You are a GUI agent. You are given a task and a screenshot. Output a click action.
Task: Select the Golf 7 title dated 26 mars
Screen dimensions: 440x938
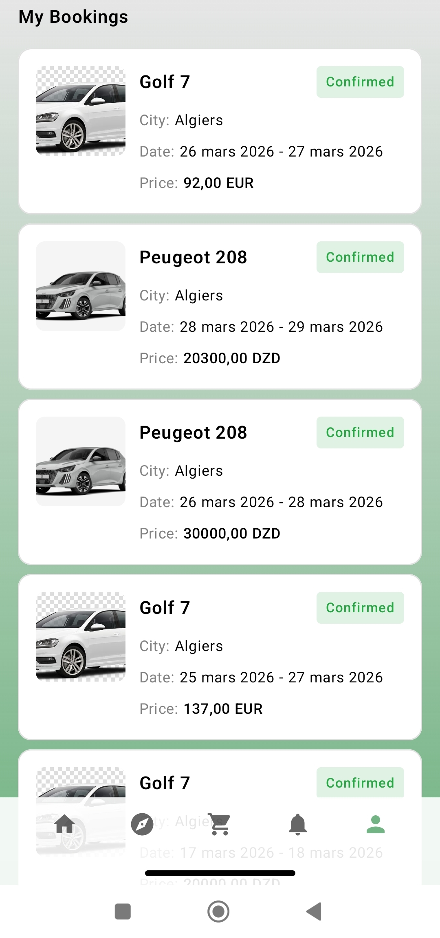[x=165, y=82]
